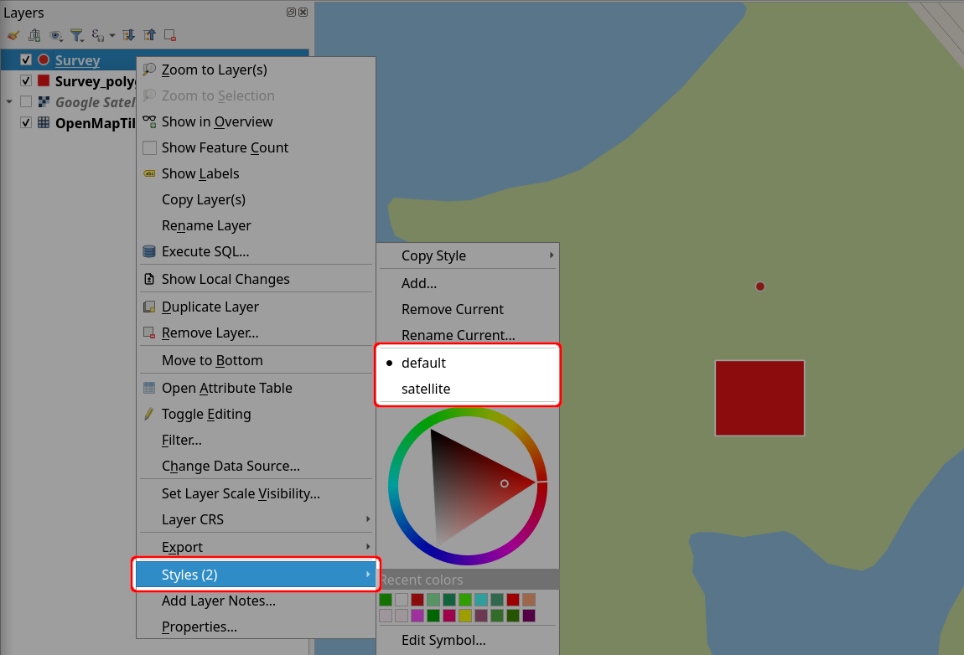The image size is (964, 655).
Task: Open the Layer Styling panel paintbrush icon
Action: click(x=12, y=35)
